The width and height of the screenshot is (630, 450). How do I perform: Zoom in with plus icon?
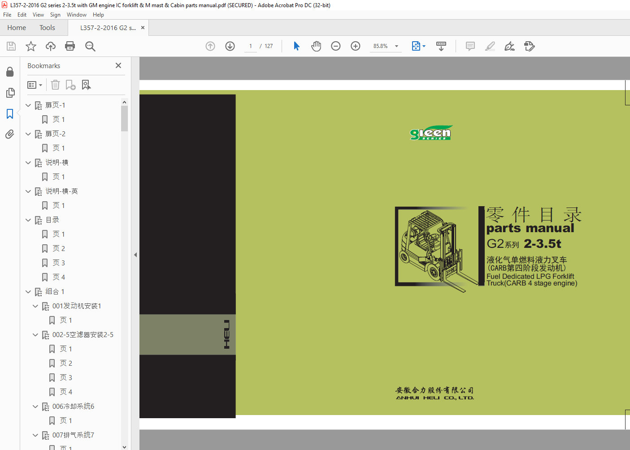pos(356,46)
